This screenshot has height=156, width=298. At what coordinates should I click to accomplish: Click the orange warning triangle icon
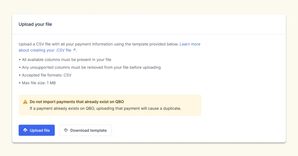point(25,102)
